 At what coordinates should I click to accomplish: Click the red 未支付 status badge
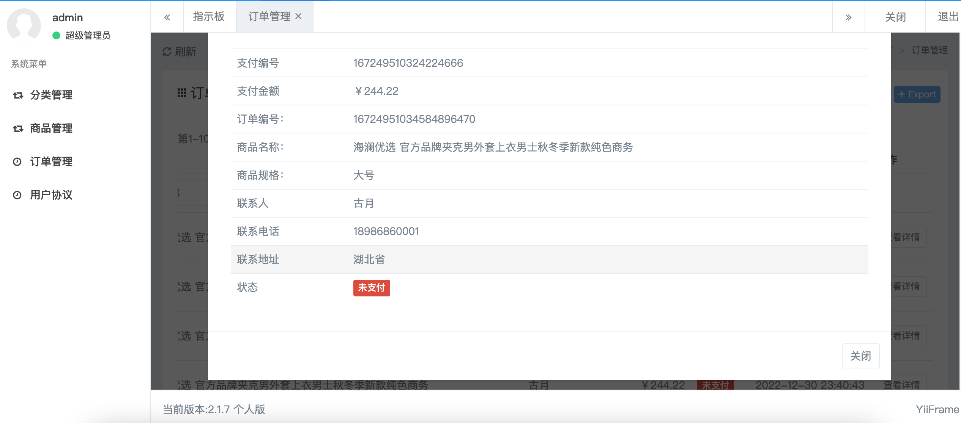(x=371, y=288)
